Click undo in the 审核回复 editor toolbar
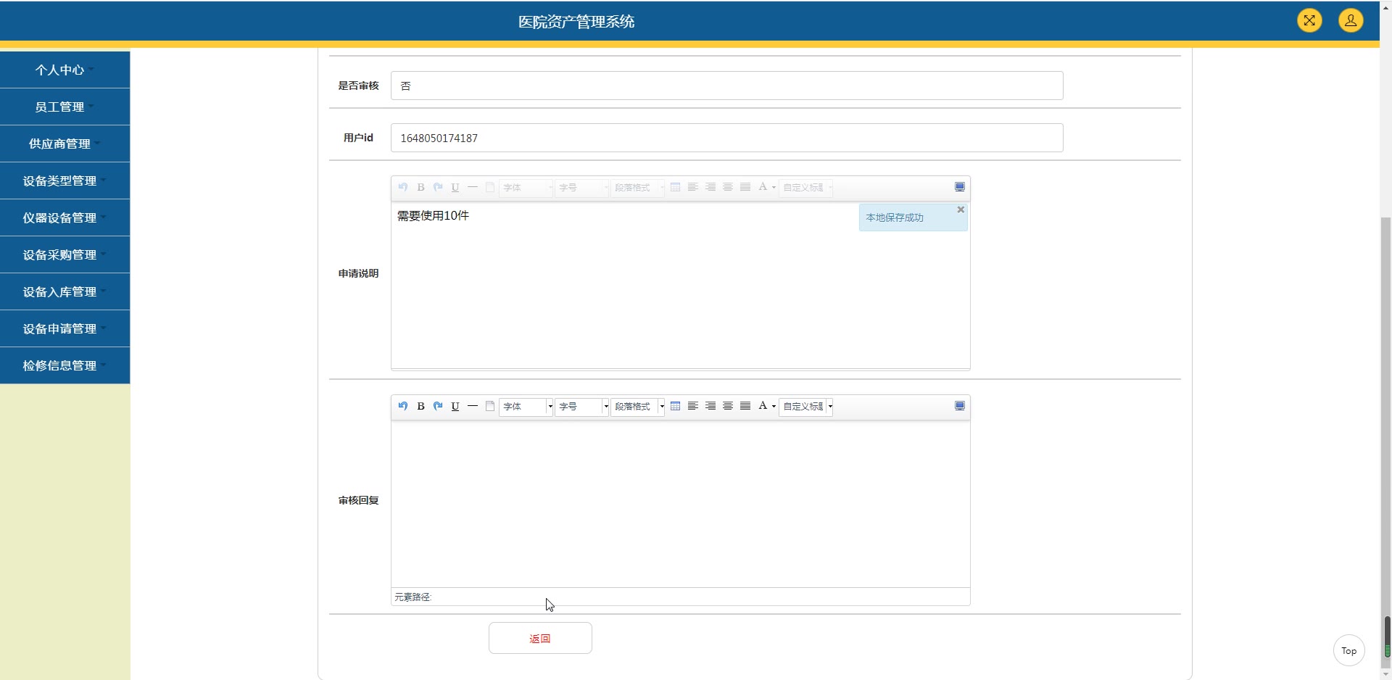 click(403, 406)
